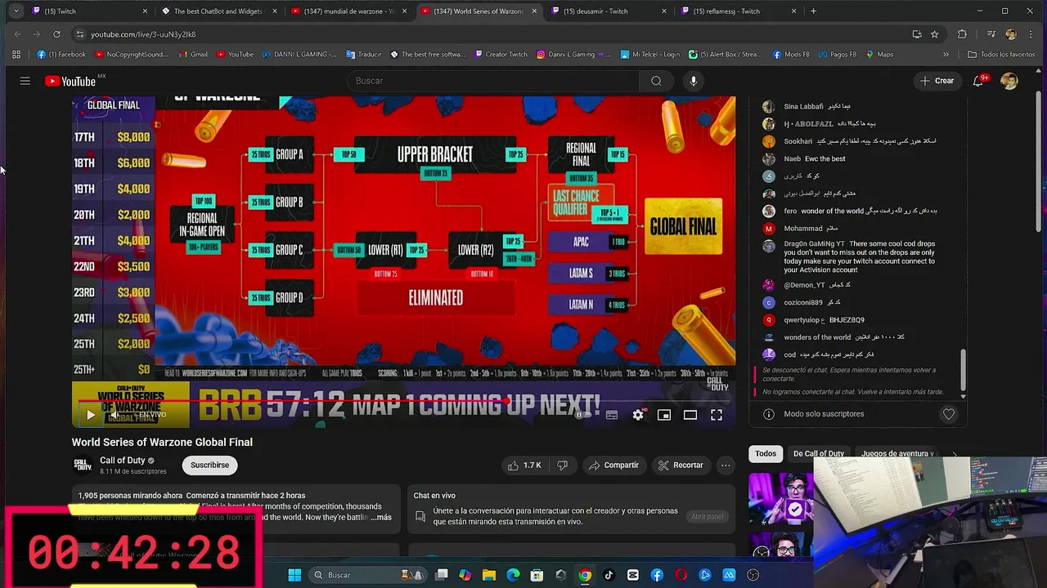Viewport: 1047px width, 588px height.
Task: Open video settings gear
Action: [638, 415]
